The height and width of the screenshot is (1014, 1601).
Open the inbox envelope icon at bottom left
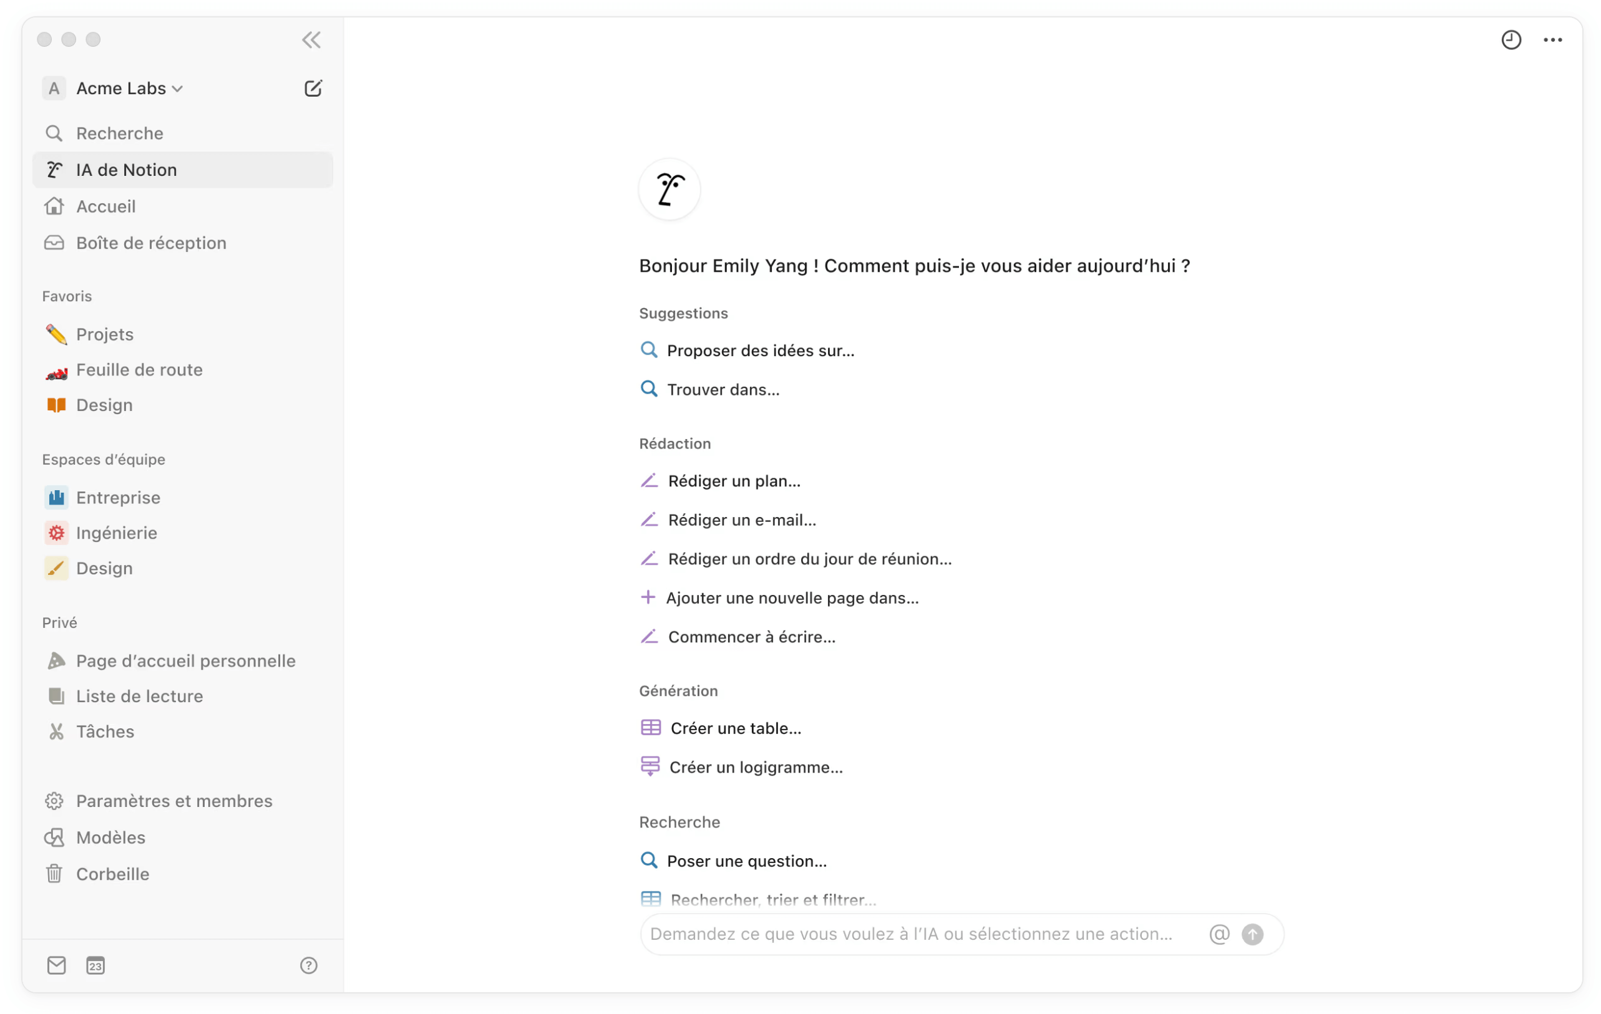click(57, 965)
